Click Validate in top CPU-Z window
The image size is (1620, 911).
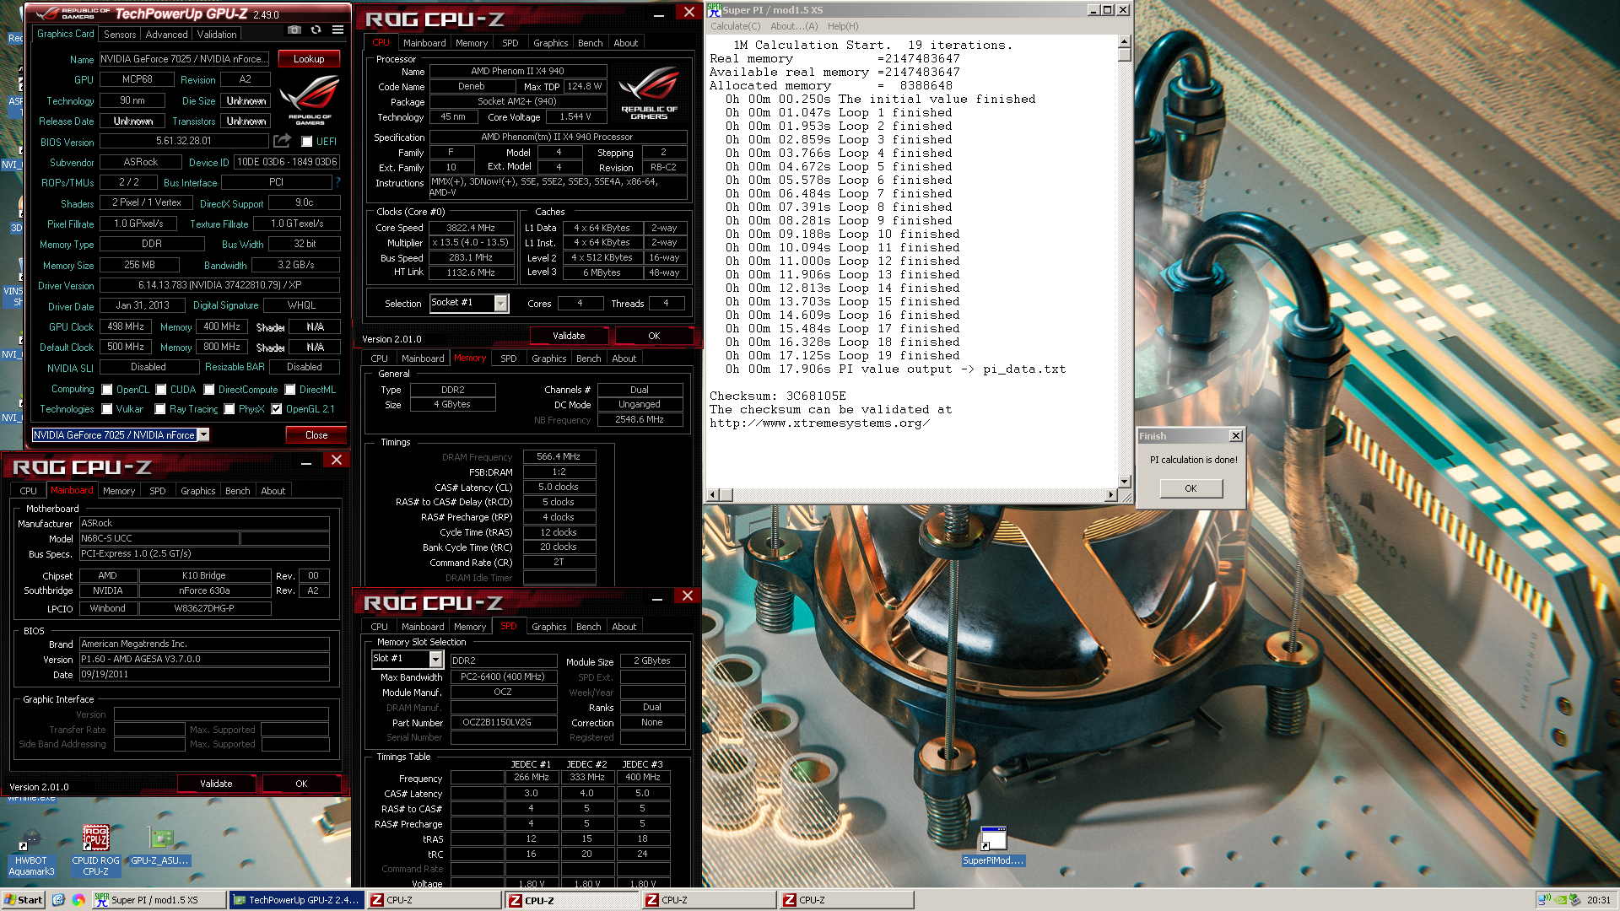click(x=569, y=336)
